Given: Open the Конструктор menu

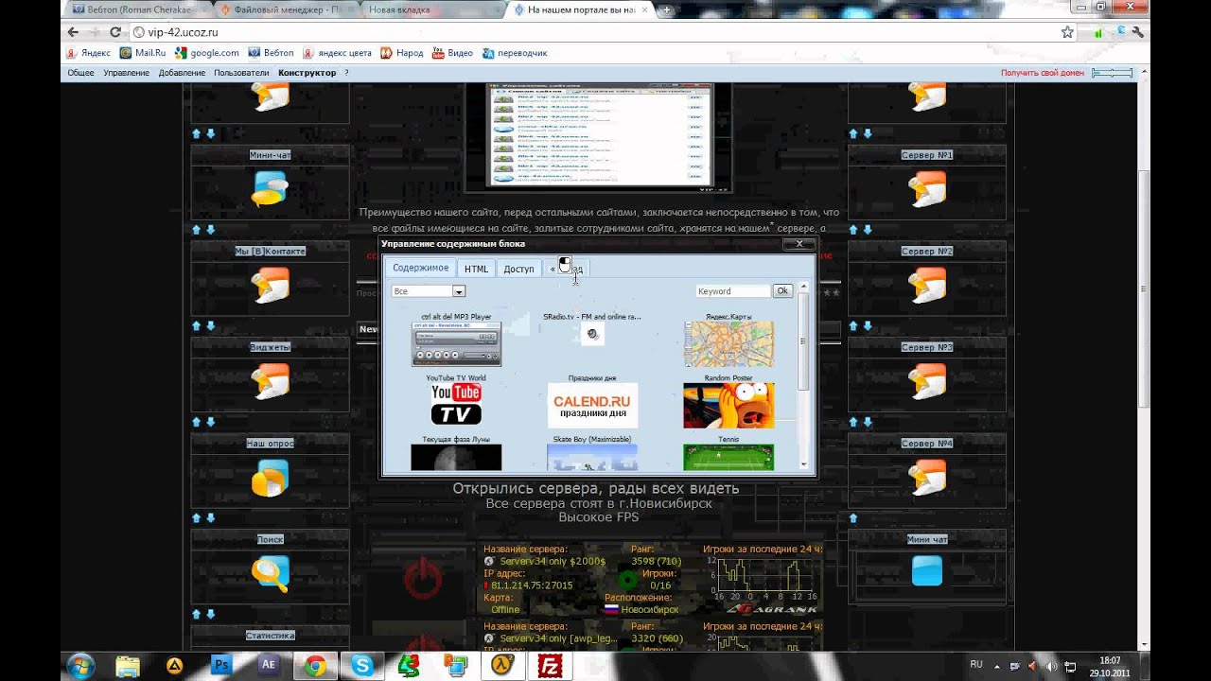Looking at the screenshot, I should coord(307,73).
